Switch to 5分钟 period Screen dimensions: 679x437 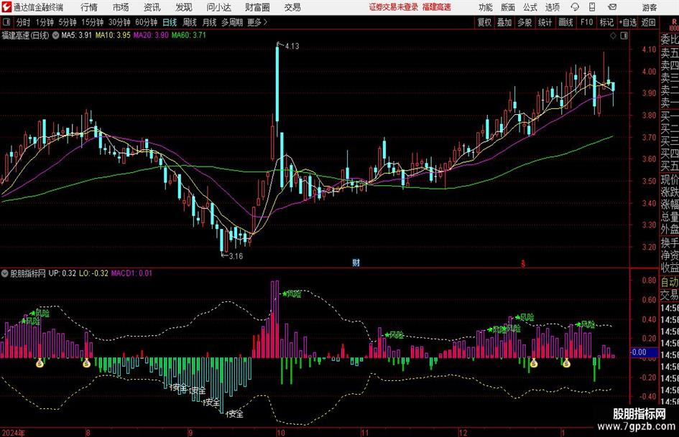(x=68, y=22)
